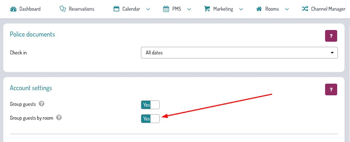Open the Check in dates dropdown
The width and height of the screenshot is (350, 142).
tap(239, 53)
